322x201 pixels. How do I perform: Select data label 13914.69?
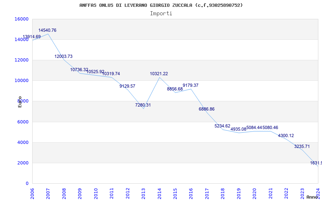32,37
